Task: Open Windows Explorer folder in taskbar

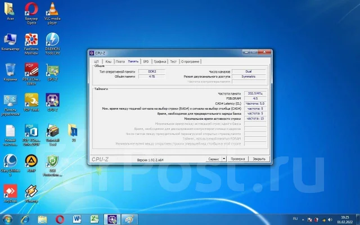Action: (42, 219)
